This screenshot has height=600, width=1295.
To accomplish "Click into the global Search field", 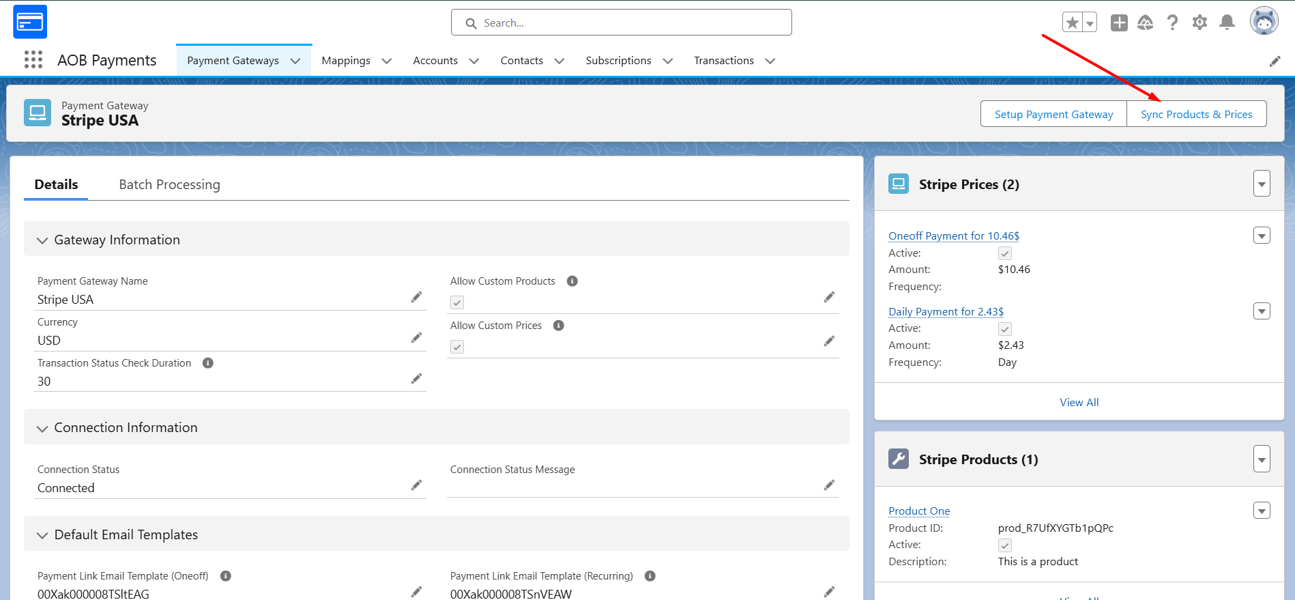I will (x=621, y=23).
